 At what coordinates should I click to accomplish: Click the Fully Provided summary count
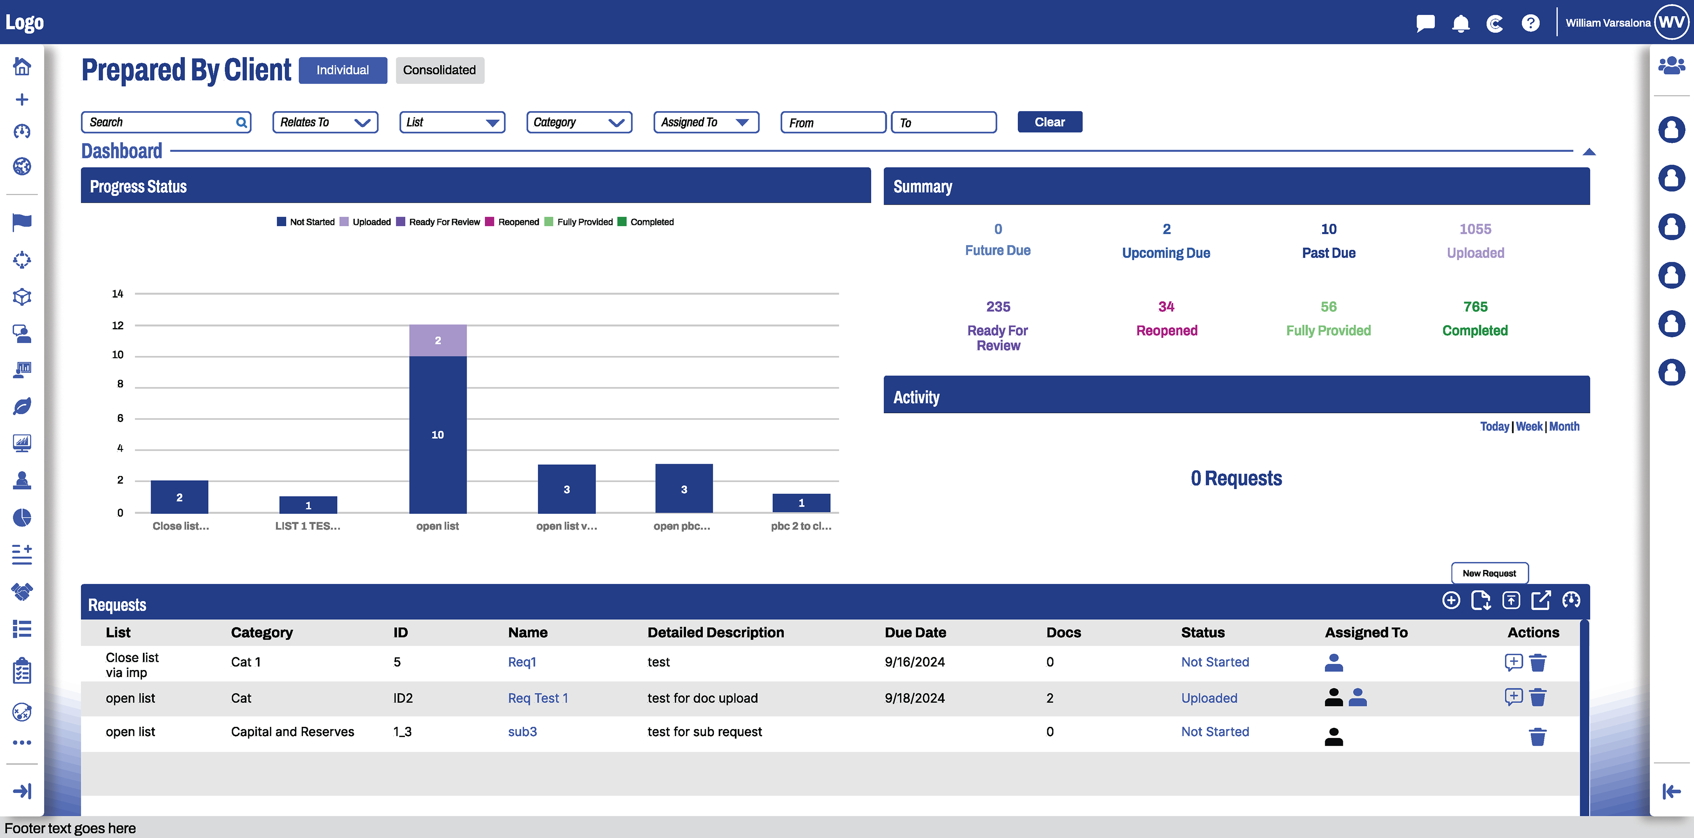click(1328, 307)
